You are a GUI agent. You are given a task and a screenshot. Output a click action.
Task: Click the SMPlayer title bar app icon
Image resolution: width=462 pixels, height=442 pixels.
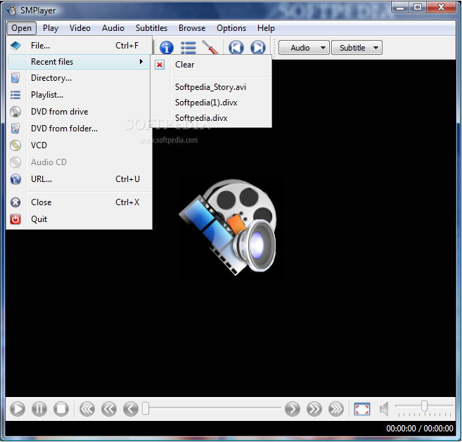point(11,11)
